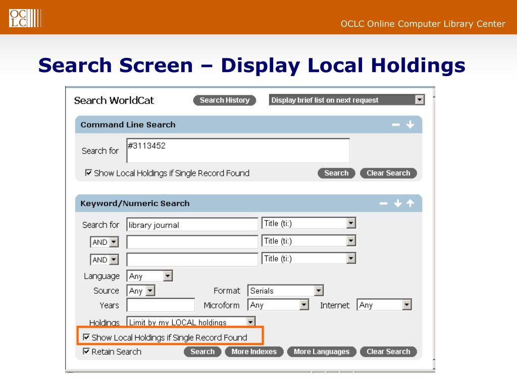Open the Source dropdown set to Any
Screen dimensions: 517x387
(141, 291)
